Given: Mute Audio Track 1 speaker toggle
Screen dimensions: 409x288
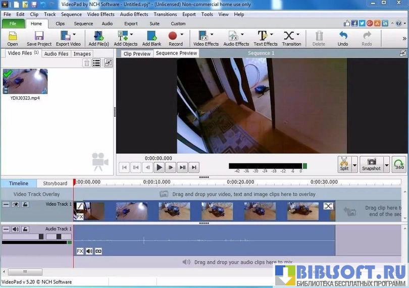Looking at the screenshot, I should [x=16, y=229].
